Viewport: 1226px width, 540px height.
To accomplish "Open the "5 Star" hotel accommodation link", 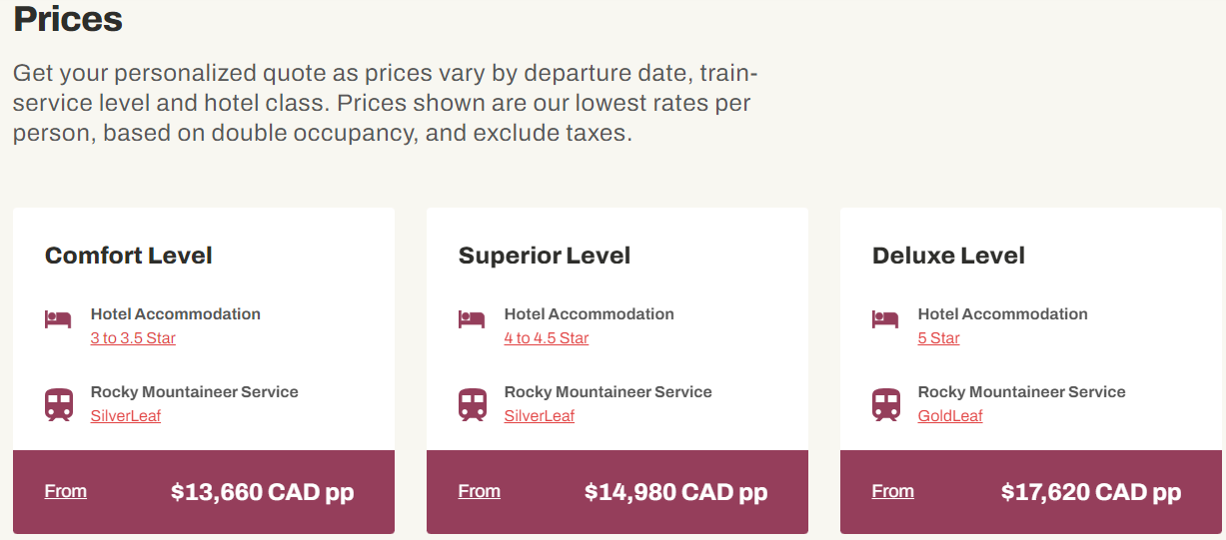I will pos(938,338).
